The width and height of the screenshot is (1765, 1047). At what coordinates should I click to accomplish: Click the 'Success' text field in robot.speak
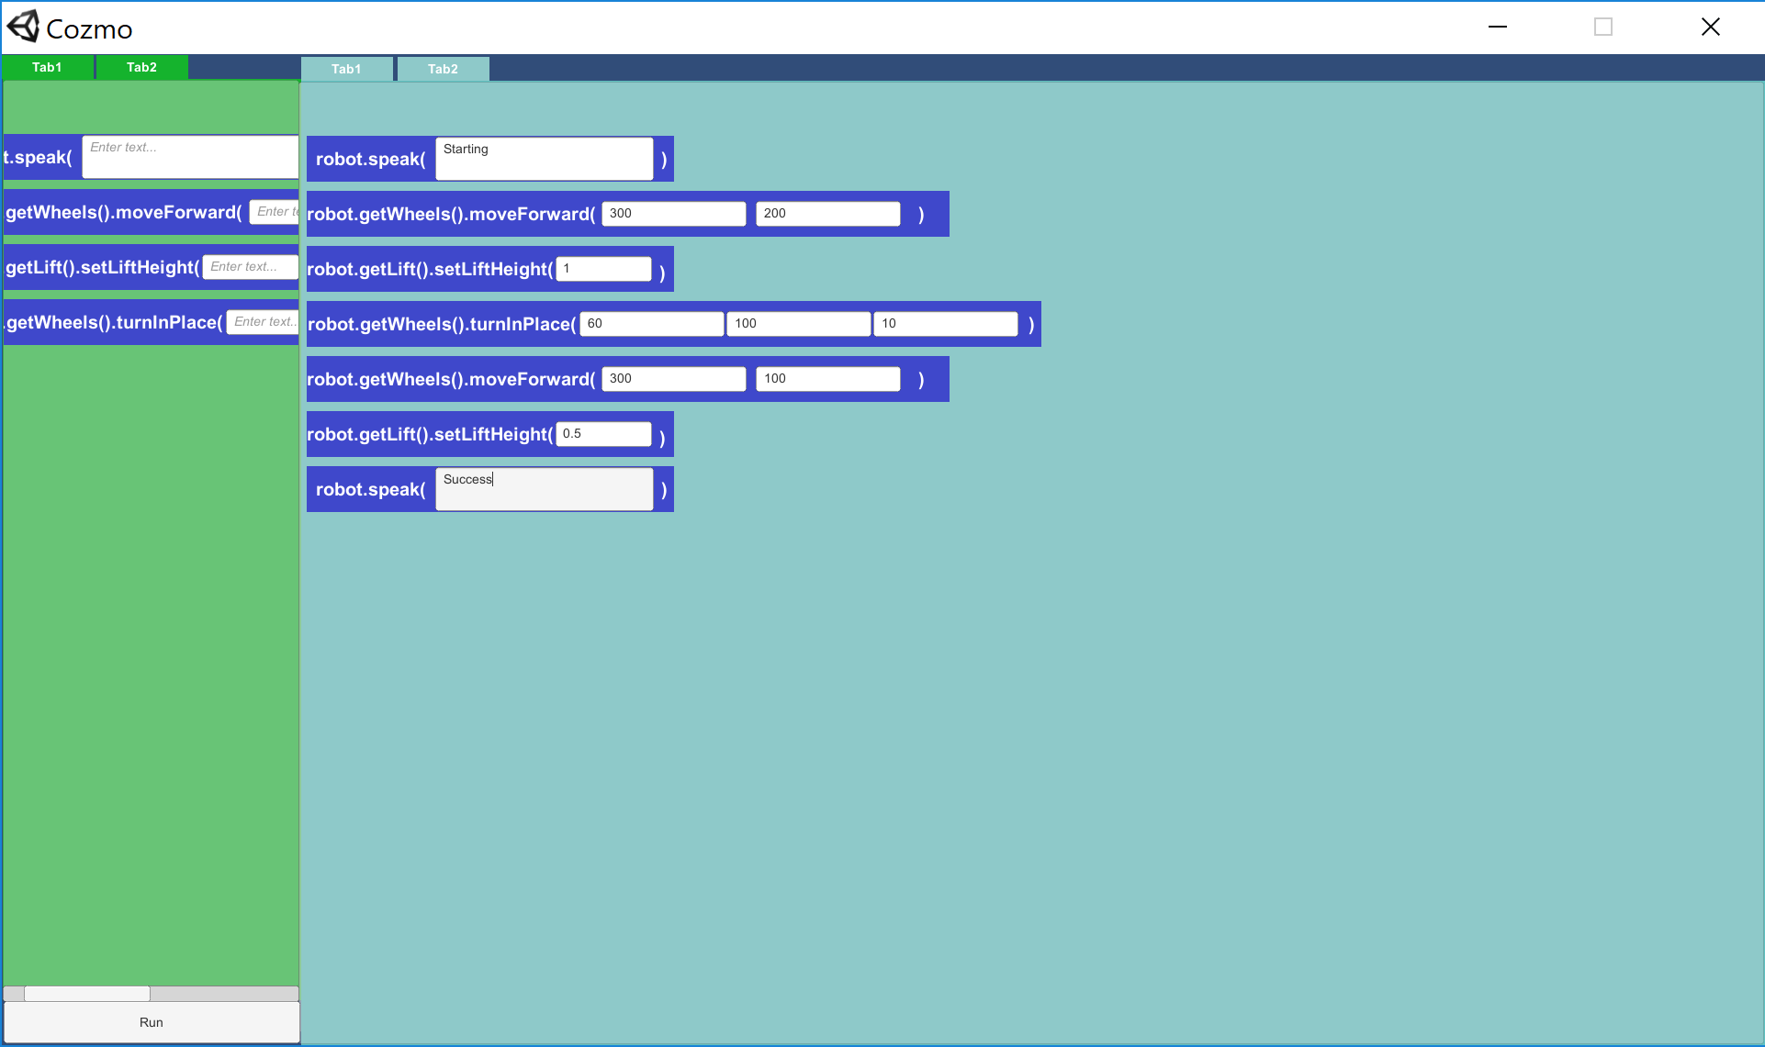point(545,489)
